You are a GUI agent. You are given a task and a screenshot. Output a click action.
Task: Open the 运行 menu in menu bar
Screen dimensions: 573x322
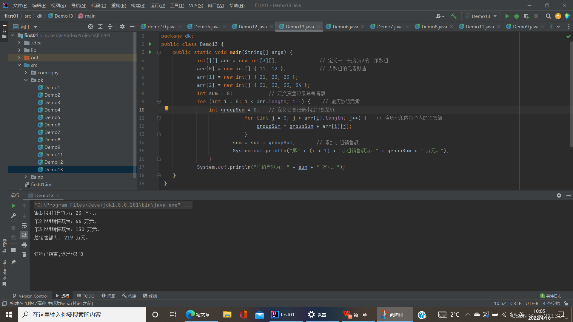[x=157, y=5]
